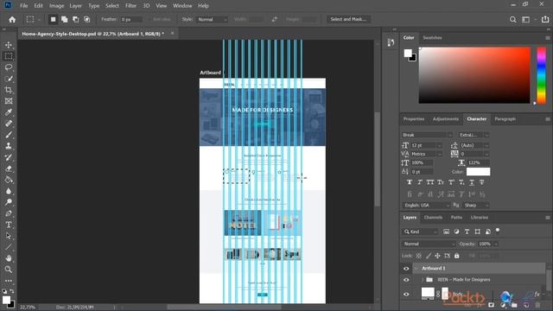553x311 pixels.
Task: Select the History Brush tool
Action: 9,157
